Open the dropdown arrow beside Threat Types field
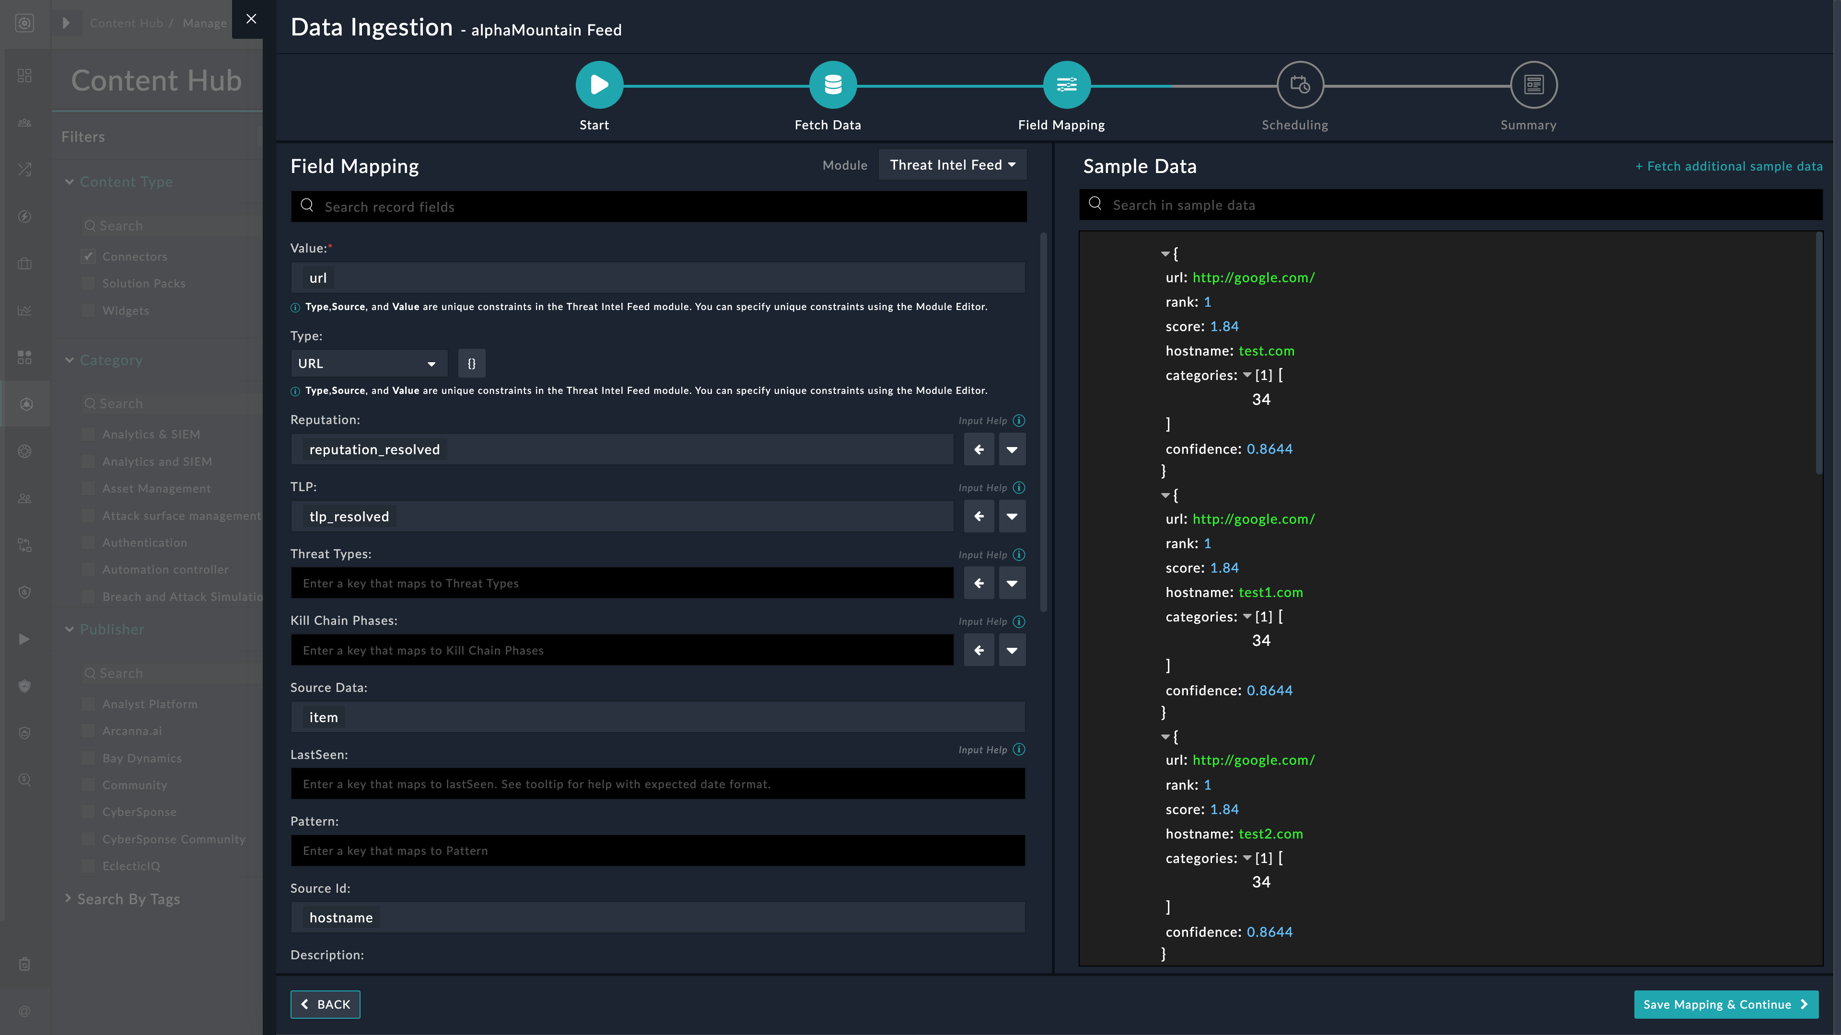This screenshot has height=1035, width=1841. 1012,583
